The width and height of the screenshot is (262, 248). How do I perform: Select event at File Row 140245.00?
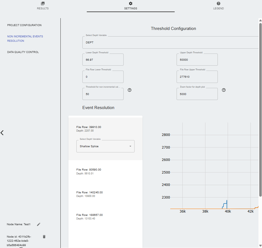point(105,194)
